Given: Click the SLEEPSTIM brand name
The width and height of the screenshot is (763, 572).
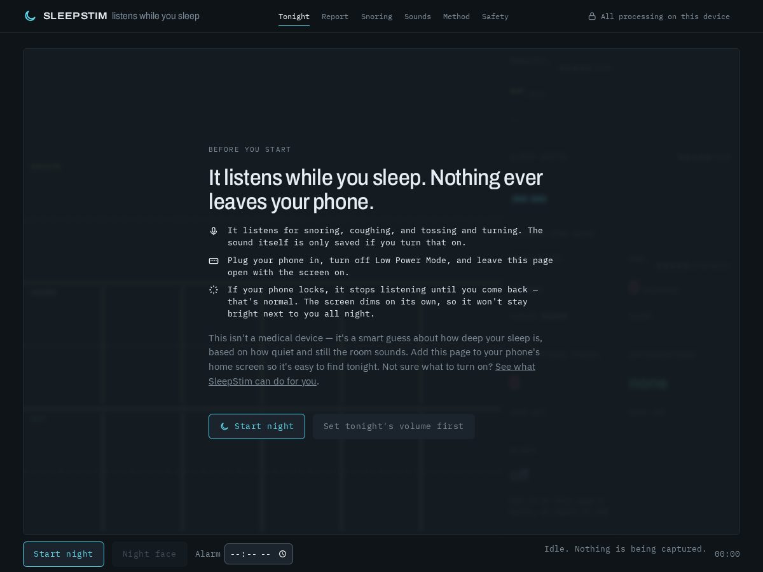Looking at the screenshot, I should 75,16.
